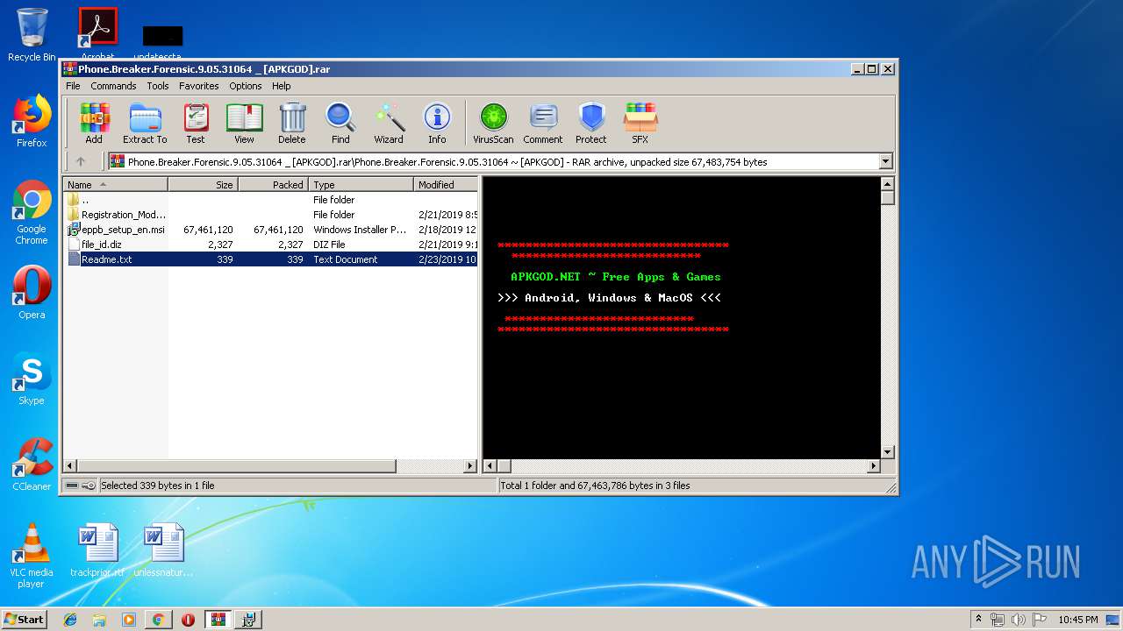This screenshot has width=1123, height=631.
Task: Click the WinRAR taskbar button
Action: coord(218,620)
